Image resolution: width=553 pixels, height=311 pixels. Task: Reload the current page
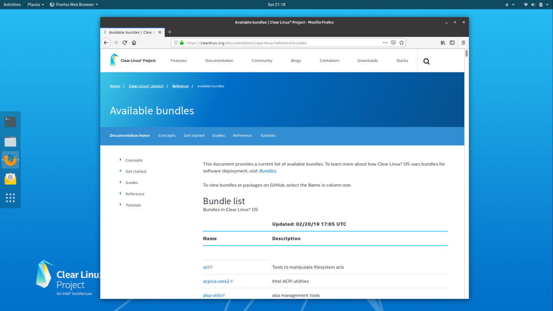click(x=125, y=43)
